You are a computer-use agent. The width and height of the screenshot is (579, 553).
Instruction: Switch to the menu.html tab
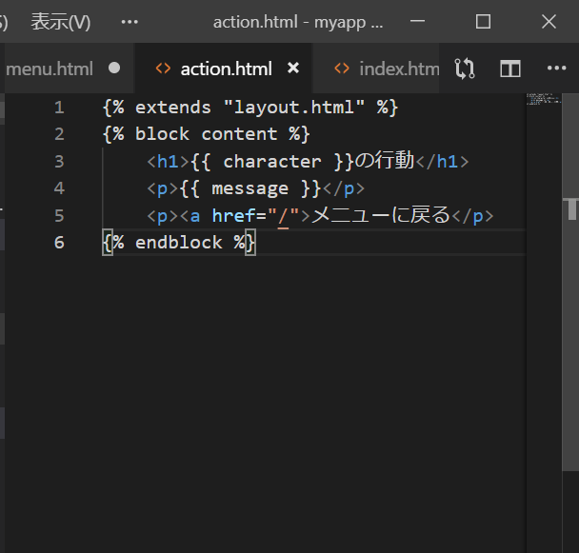(x=50, y=69)
